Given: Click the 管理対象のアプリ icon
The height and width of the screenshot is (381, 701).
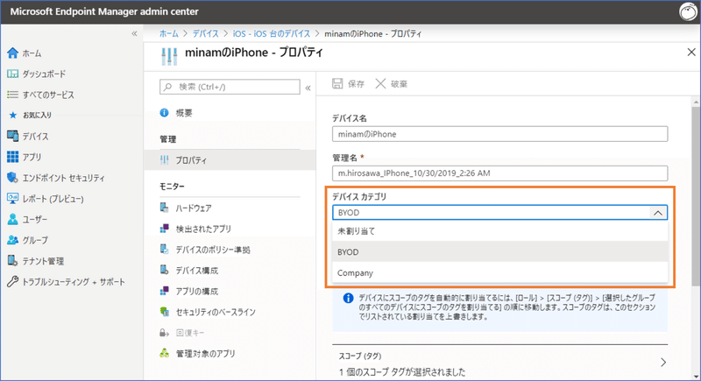Looking at the screenshot, I should pyautogui.click(x=165, y=353).
